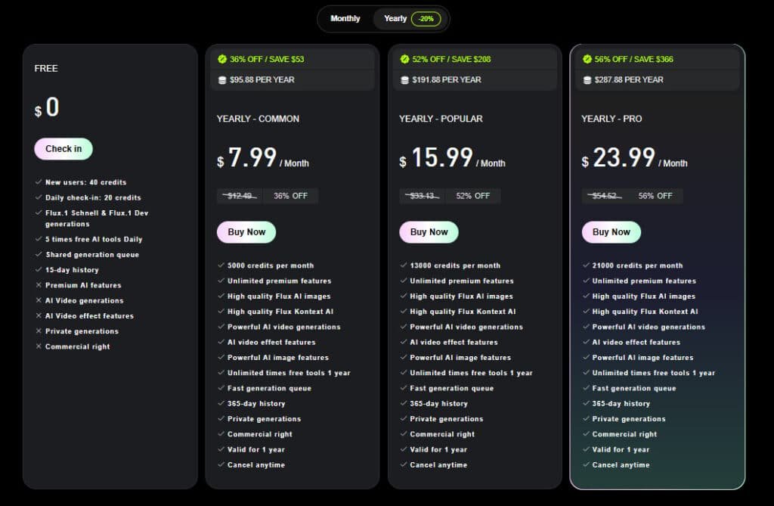Click the $23.99 Pro price
The height and width of the screenshot is (506, 774).
click(624, 157)
